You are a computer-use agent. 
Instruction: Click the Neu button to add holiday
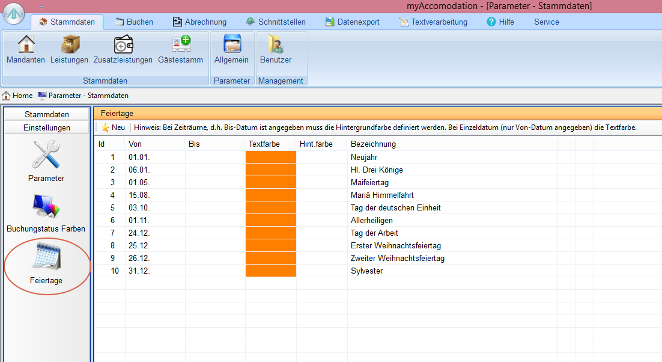113,127
